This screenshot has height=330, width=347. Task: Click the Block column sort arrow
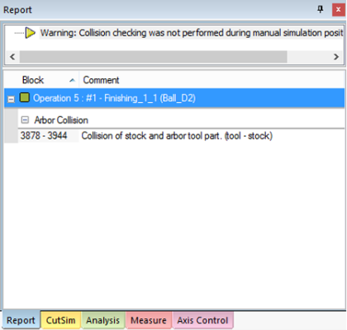coord(72,80)
